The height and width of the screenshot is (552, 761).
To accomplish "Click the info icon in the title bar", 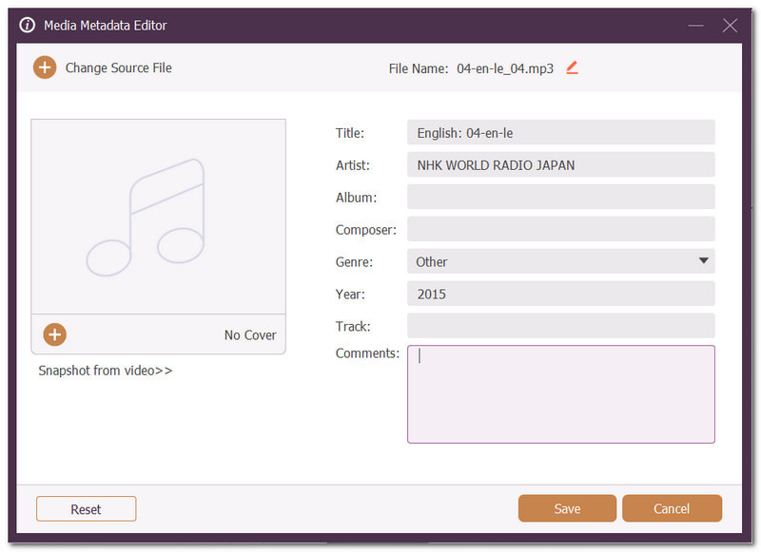I will [28, 25].
